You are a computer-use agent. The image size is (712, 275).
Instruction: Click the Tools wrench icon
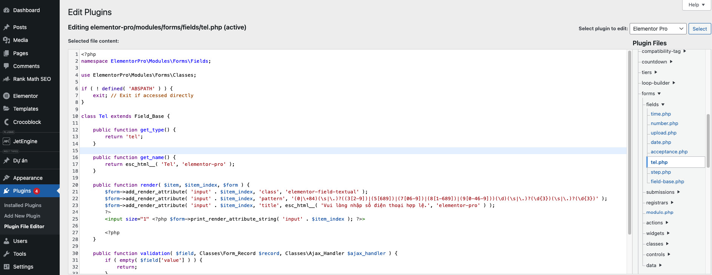pyautogui.click(x=6, y=254)
